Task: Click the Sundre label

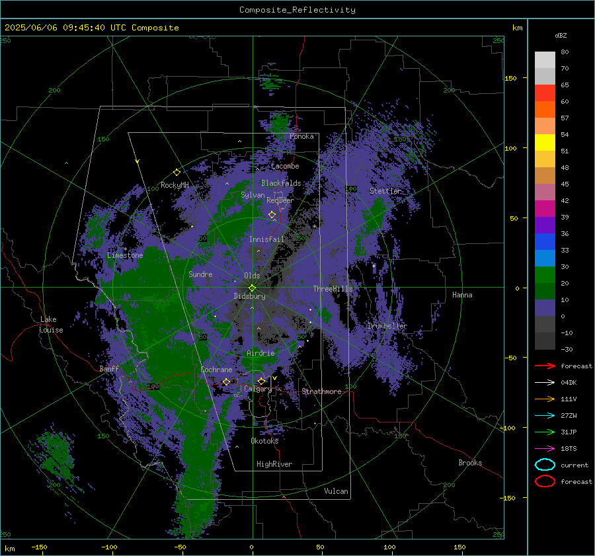Action: pos(200,274)
